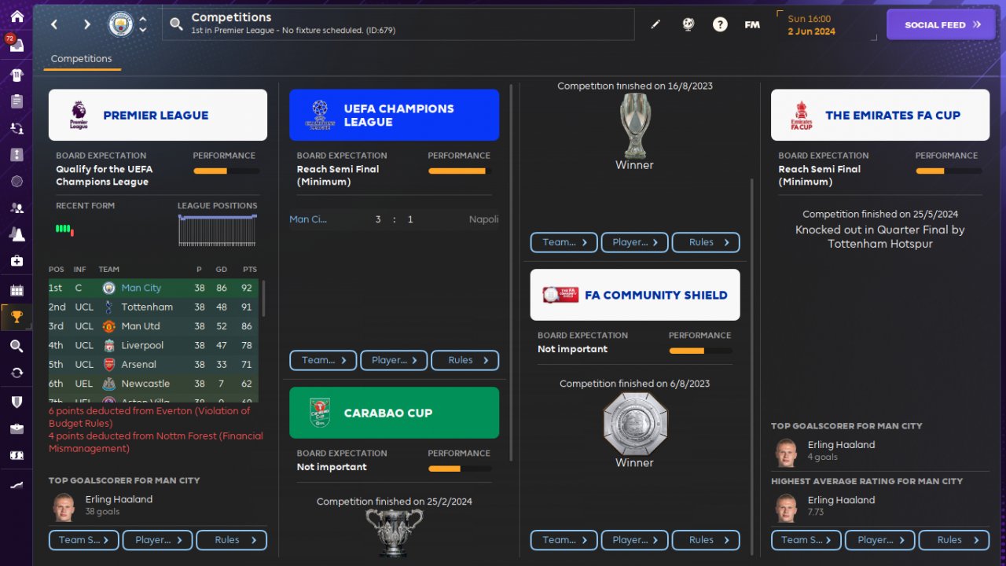The width and height of the screenshot is (1006, 566).
Task: Open Scouting magnifier icon in sidebar
Action: 17,346
